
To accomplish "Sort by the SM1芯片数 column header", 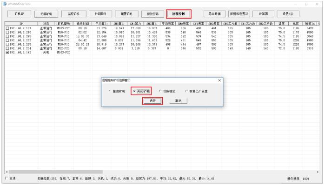I will click(x=248, y=24).
